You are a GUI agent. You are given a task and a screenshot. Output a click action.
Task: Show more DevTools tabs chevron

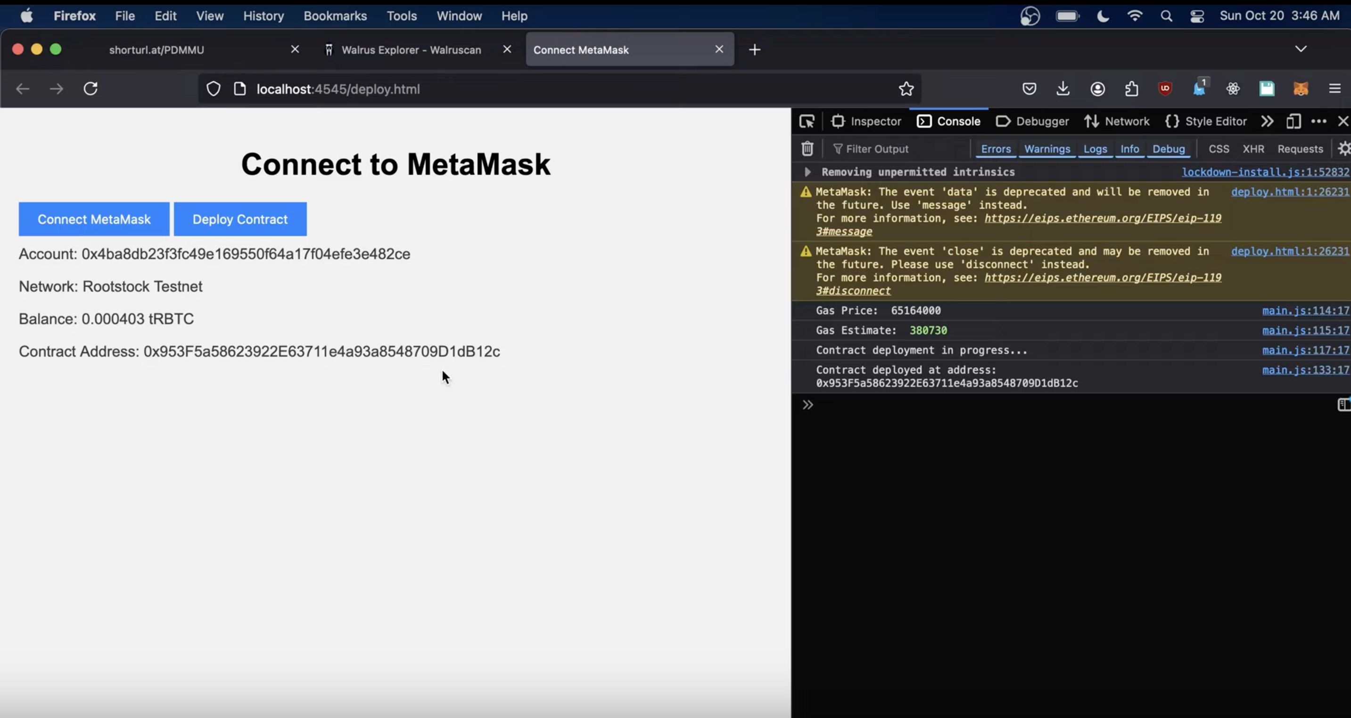tap(1267, 122)
